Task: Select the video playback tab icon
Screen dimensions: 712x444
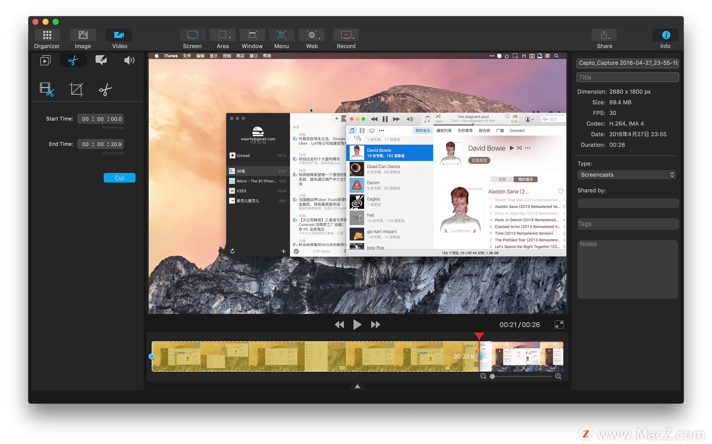Action: pyautogui.click(x=46, y=60)
